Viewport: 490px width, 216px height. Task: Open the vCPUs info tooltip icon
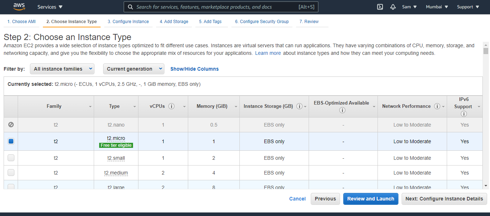[x=171, y=106]
